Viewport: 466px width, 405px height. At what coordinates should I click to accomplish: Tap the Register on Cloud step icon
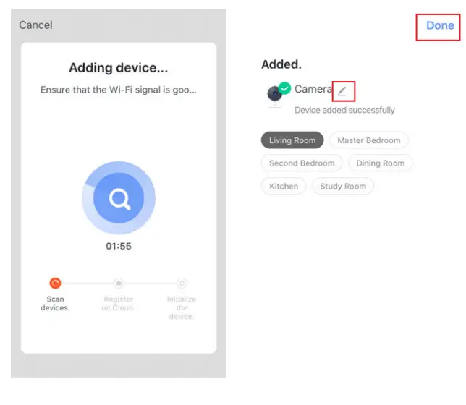click(119, 283)
